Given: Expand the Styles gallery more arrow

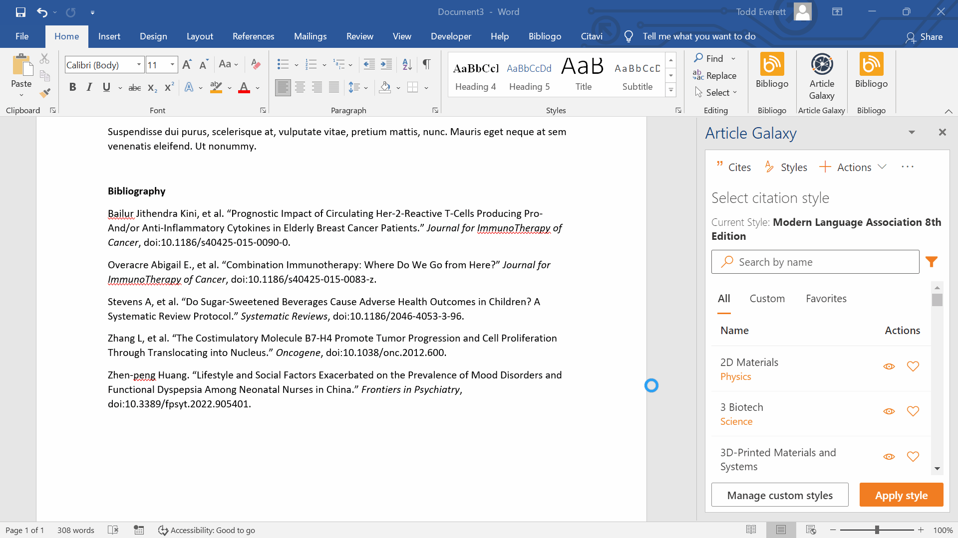Looking at the screenshot, I should point(671,90).
